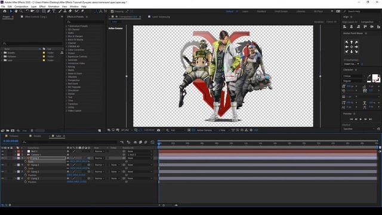Click the new folder icon in Project panel
This screenshot has width=382, height=215.
[8, 131]
